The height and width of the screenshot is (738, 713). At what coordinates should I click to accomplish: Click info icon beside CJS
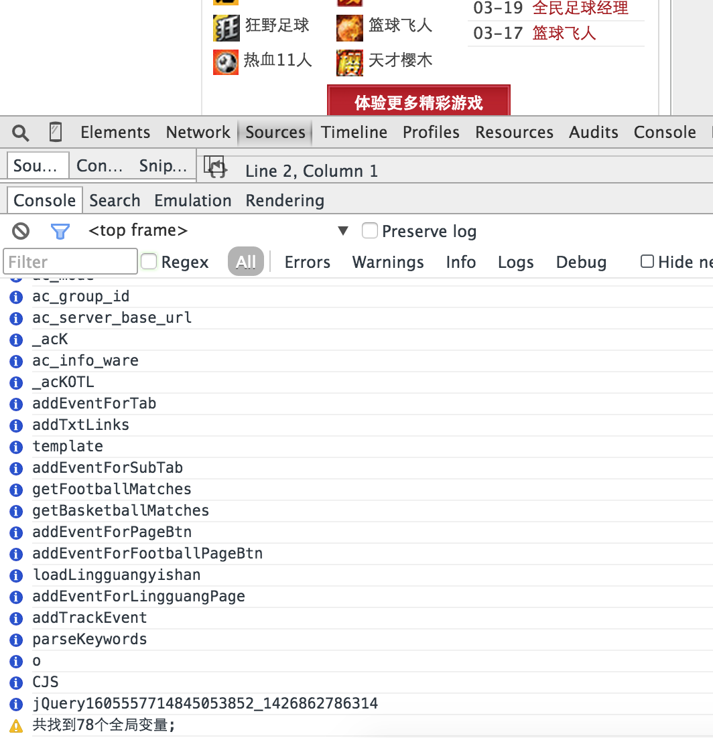click(x=16, y=682)
